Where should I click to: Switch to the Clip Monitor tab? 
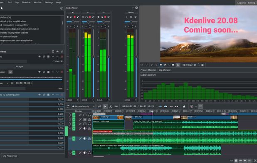click(x=165, y=70)
